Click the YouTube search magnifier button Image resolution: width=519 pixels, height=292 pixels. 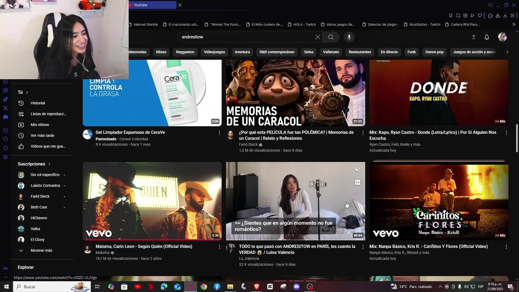(x=331, y=37)
